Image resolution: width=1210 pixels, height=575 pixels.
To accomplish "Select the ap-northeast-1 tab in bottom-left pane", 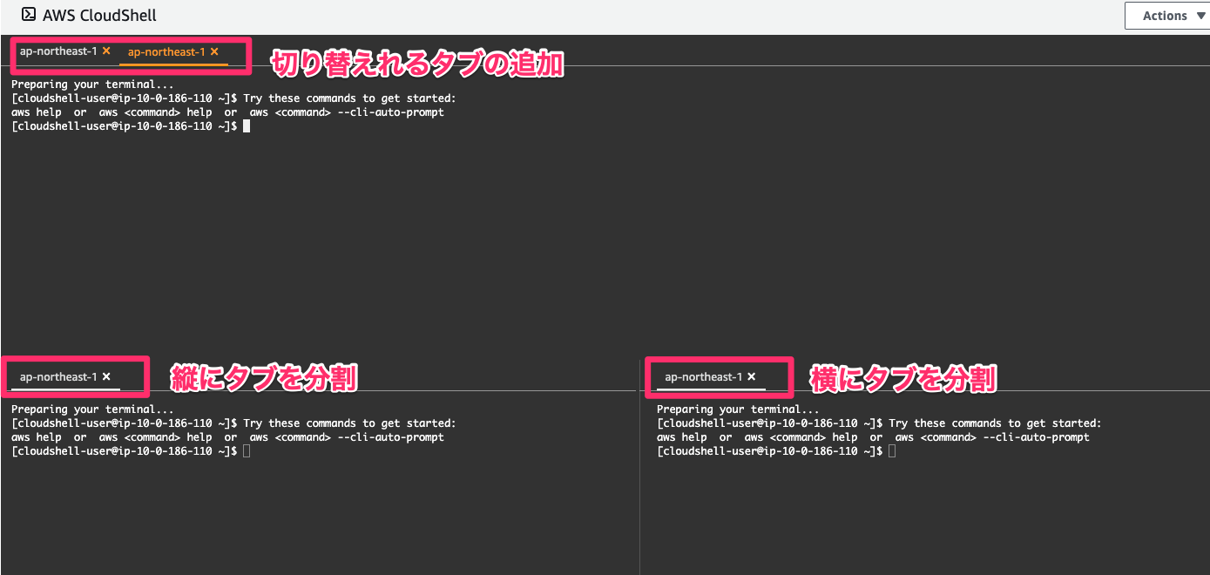I will tap(58, 377).
